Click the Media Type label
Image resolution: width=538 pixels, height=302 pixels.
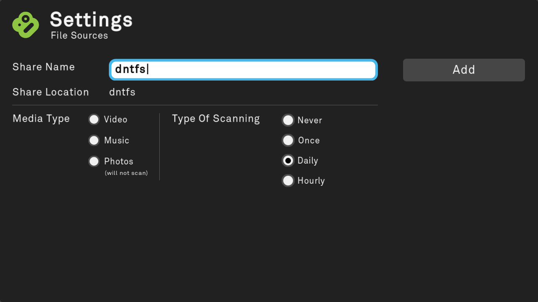41,119
